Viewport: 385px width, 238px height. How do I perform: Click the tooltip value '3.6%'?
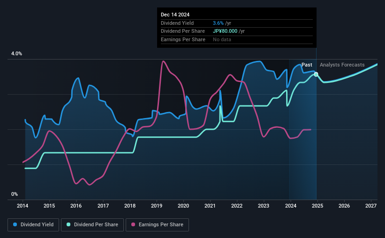pos(218,23)
